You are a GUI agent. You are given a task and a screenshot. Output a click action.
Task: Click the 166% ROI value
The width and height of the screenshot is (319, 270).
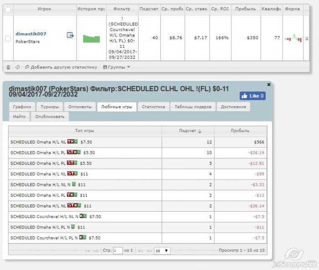222,38
